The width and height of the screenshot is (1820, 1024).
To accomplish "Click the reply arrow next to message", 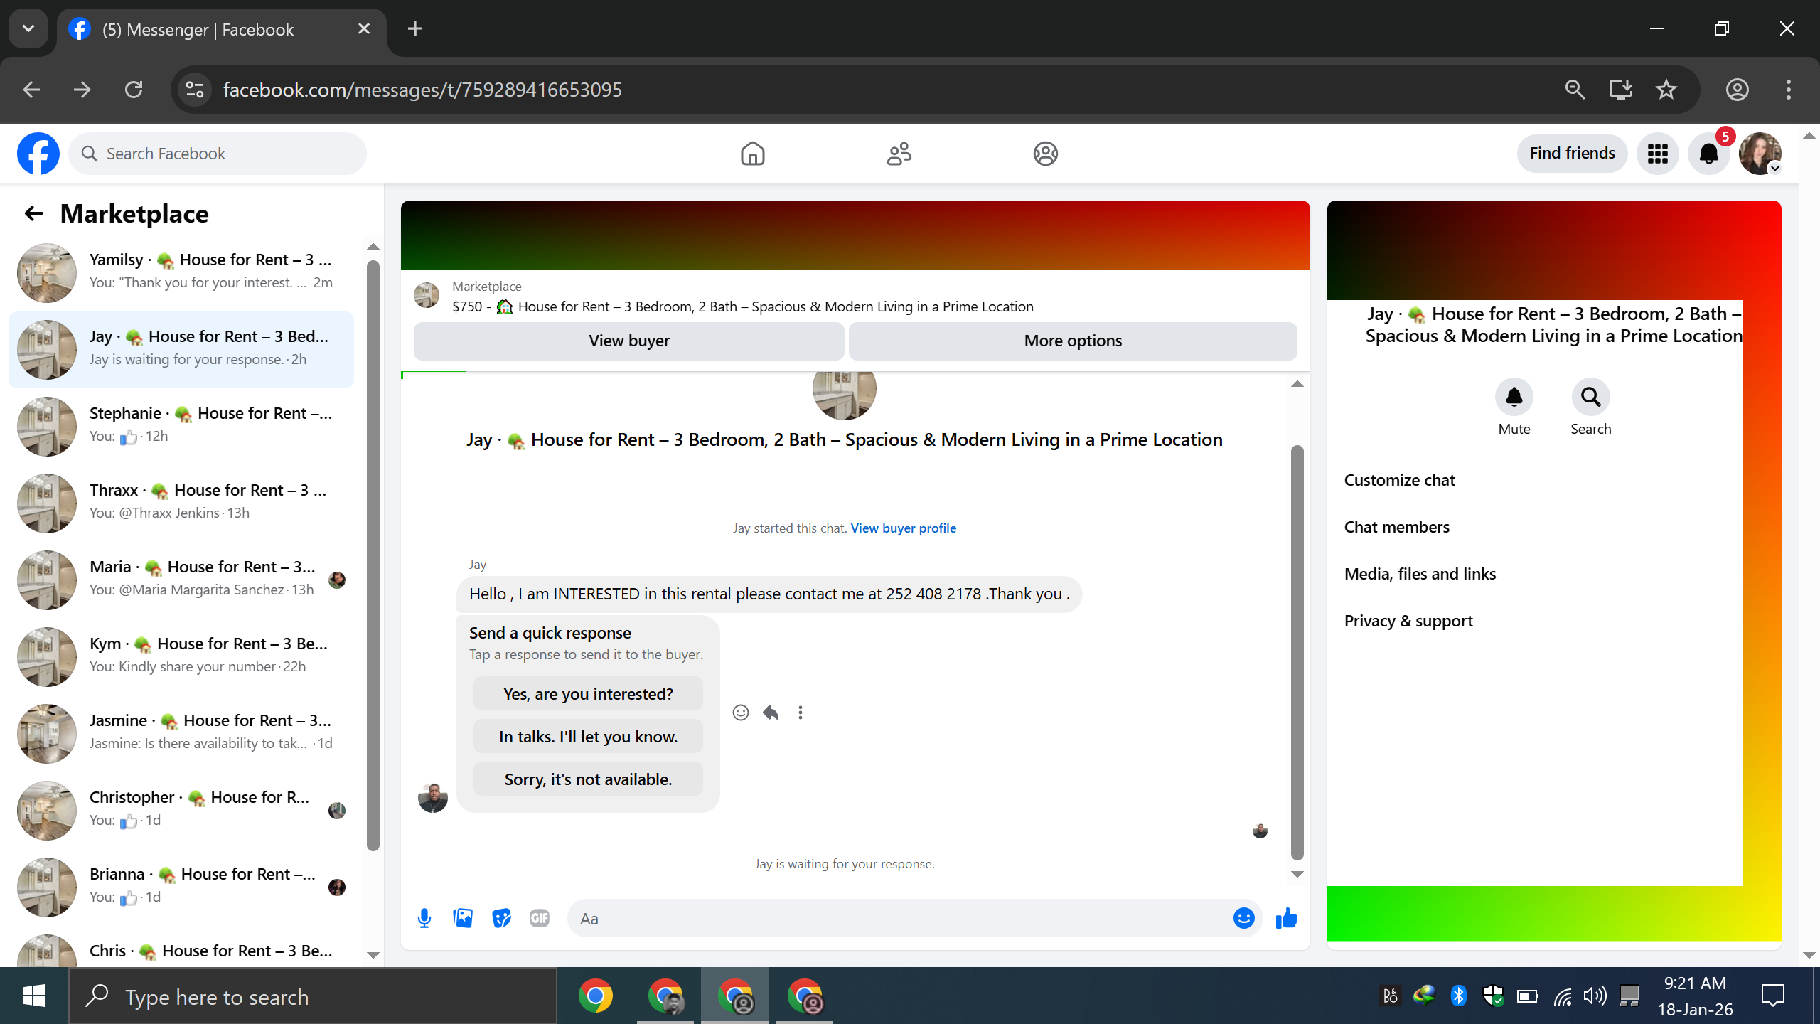I will [771, 713].
